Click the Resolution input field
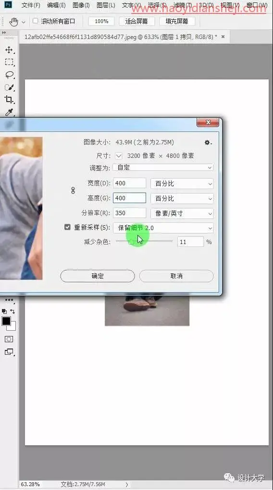 (x=129, y=213)
